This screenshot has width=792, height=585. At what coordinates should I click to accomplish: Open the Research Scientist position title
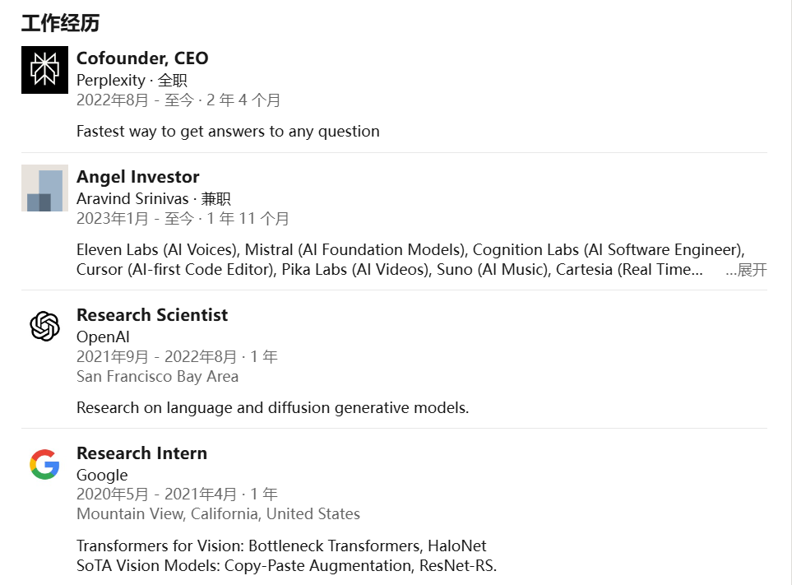click(x=152, y=315)
